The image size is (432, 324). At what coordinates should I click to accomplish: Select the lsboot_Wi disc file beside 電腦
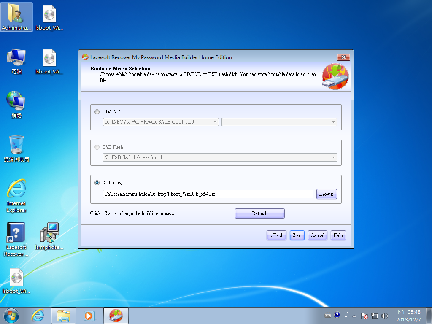(49, 61)
